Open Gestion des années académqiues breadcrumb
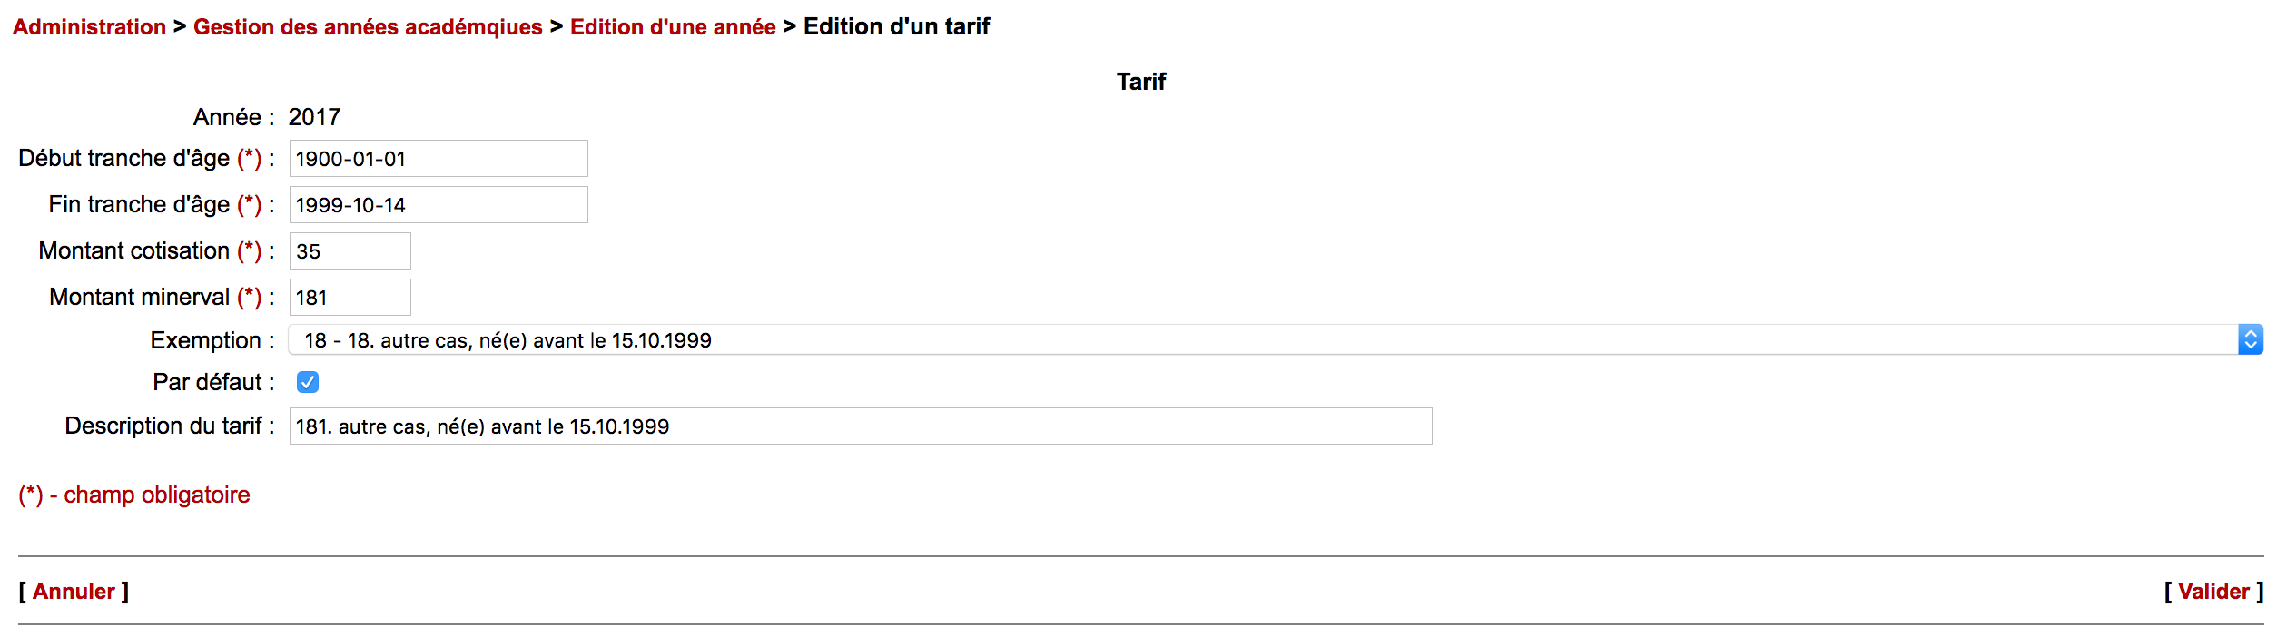 [x=368, y=27]
